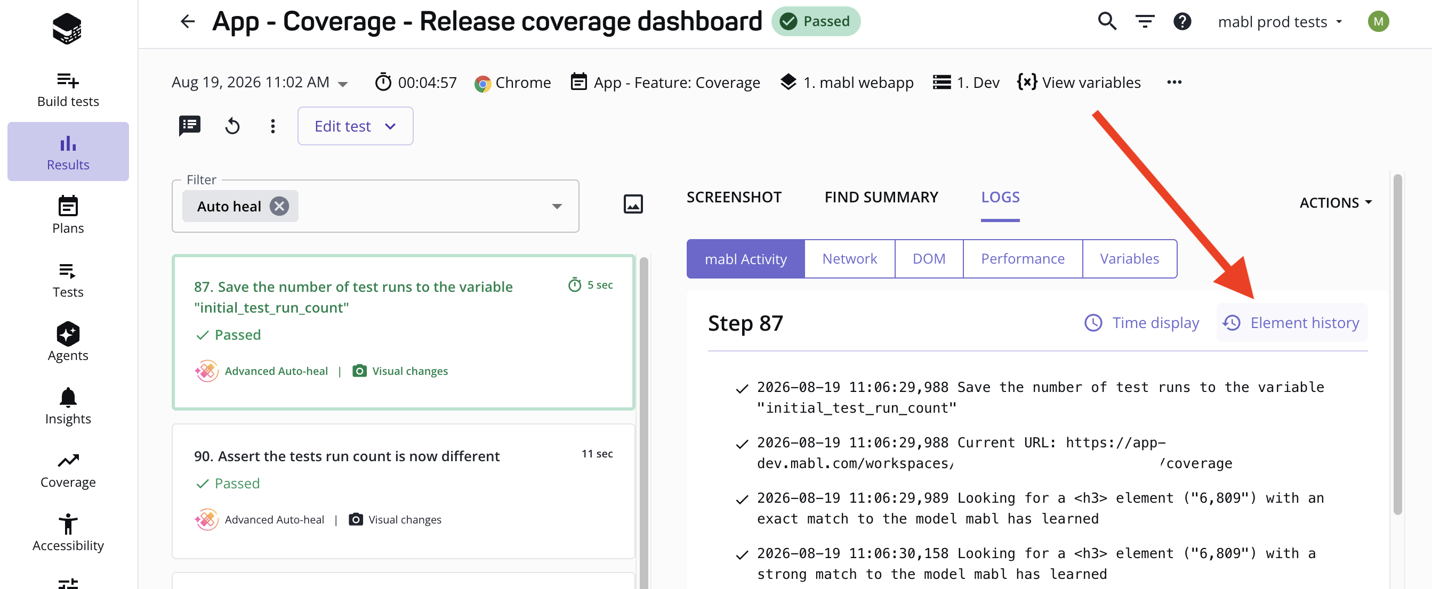Image resolution: width=1432 pixels, height=589 pixels.
Task: Click the Step 87 heading
Action: coord(745,323)
